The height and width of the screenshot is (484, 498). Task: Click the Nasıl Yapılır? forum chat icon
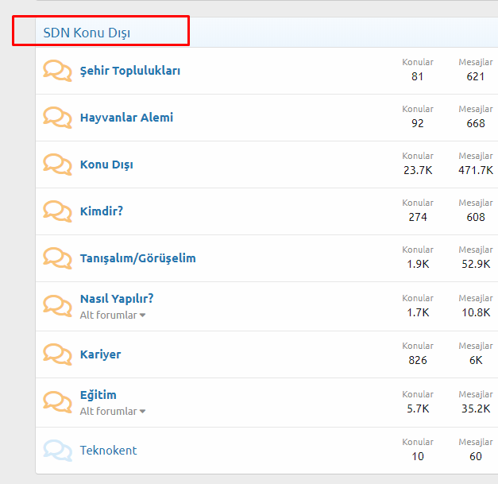(57, 306)
